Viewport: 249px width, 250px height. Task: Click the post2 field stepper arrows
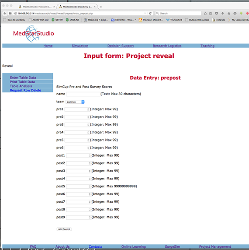90,163
